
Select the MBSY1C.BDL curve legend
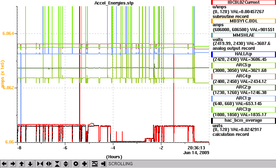(244, 21)
